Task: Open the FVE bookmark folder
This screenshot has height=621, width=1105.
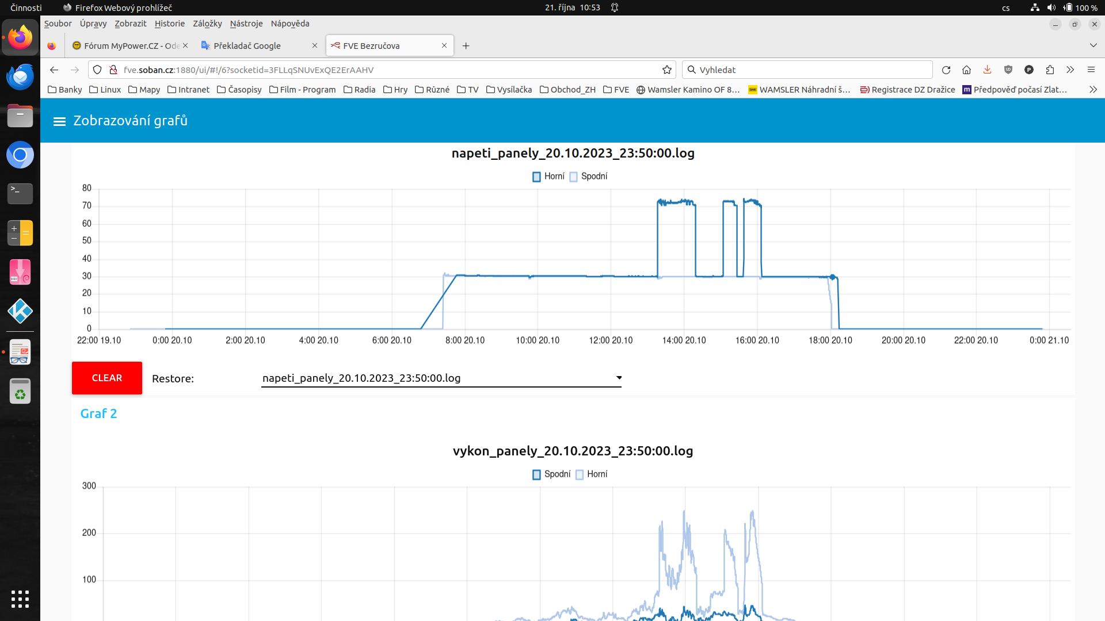Action: coord(616,90)
